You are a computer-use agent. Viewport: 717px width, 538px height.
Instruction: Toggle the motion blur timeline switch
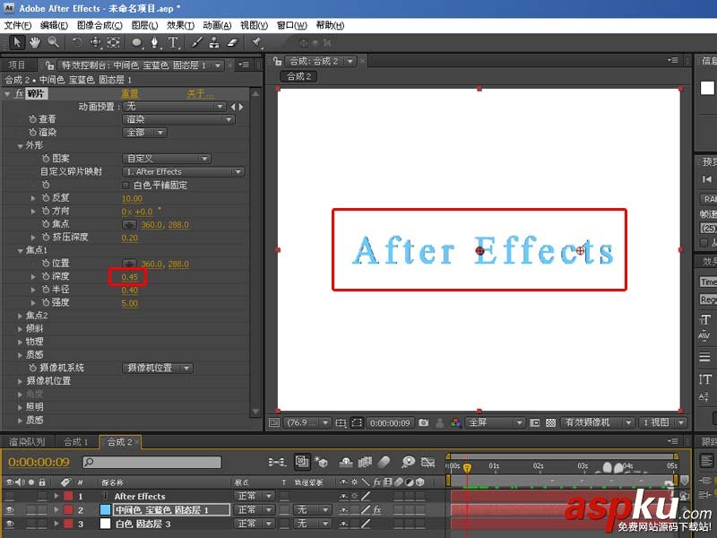(x=384, y=462)
